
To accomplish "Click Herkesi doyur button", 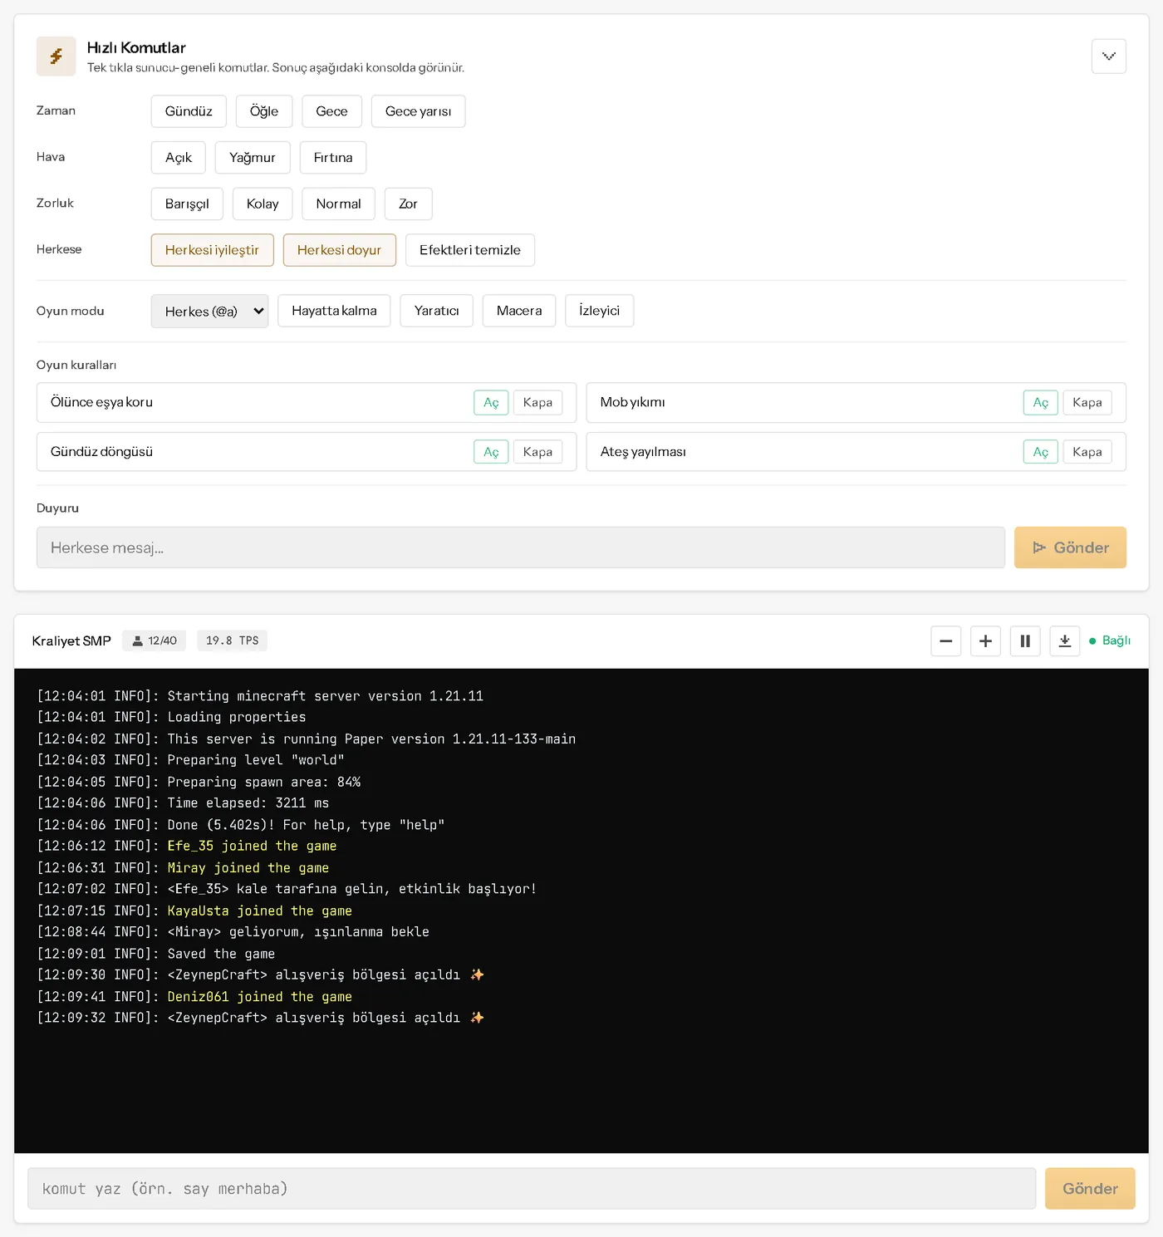I will tap(340, 250).
